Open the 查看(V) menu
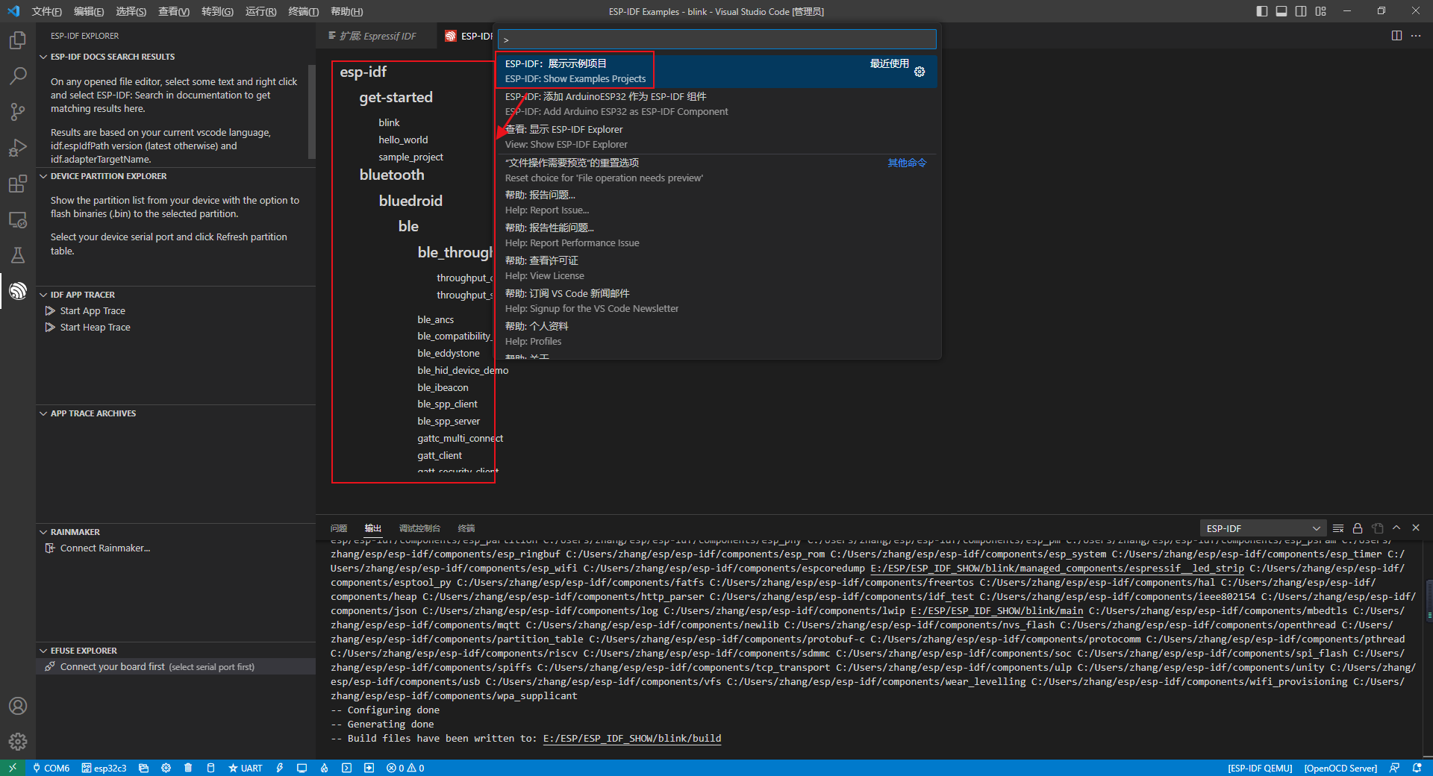 (x=174, y=11)
